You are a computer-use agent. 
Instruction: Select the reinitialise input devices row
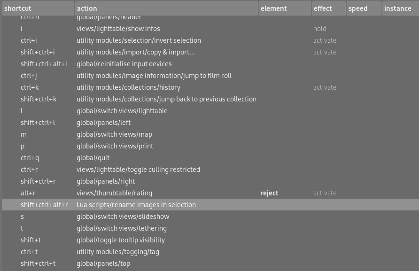(124, 64)
